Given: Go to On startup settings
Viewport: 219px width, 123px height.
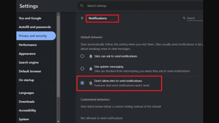Looking at the screenshot, I should (26, 80).
